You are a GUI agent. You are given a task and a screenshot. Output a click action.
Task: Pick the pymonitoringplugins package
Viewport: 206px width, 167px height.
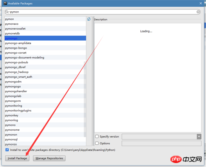[45, 111]
